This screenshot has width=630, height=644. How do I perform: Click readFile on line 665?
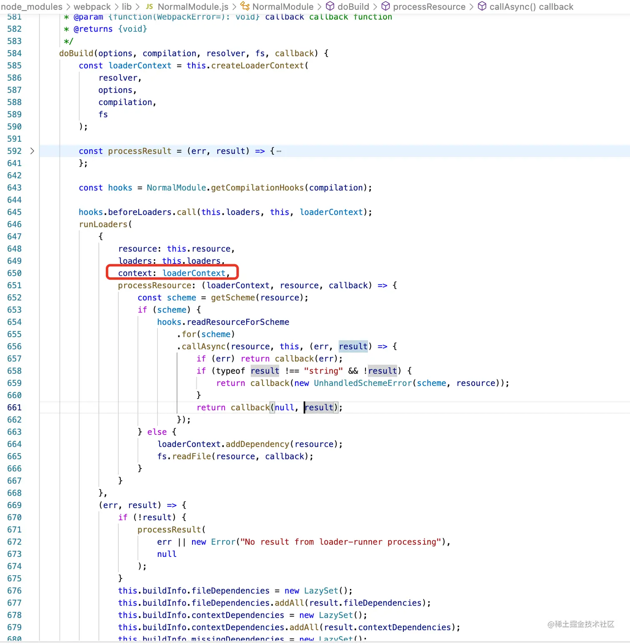tap(192, 456)
